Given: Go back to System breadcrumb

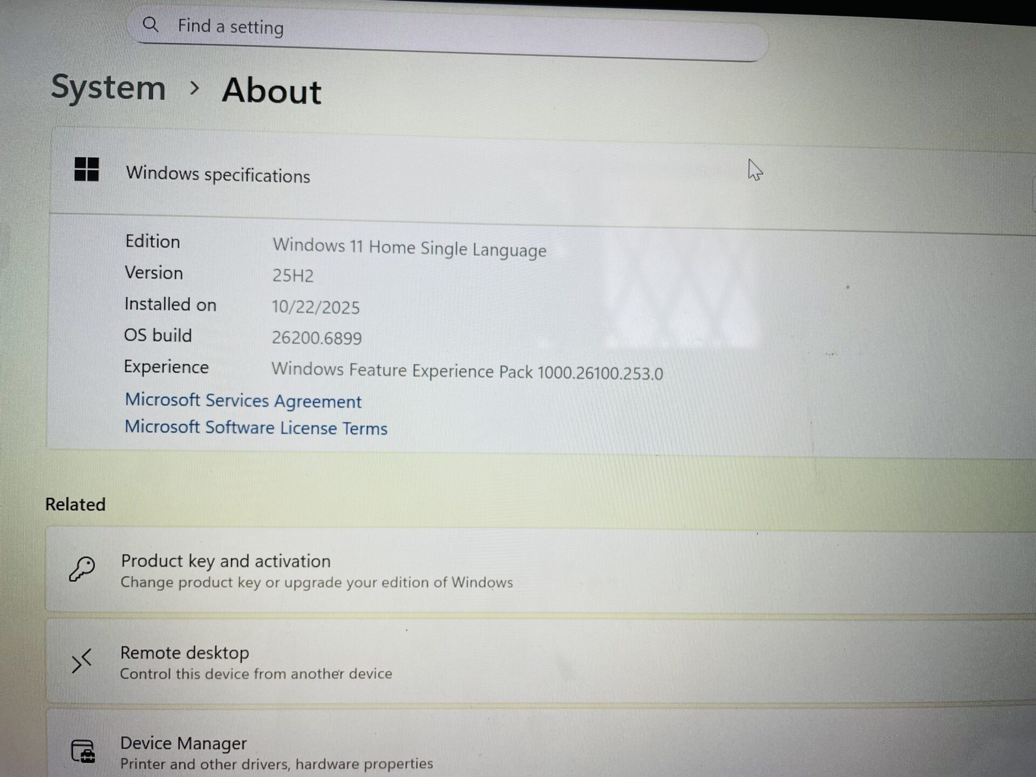Looking at the screenshot, I should point(108,87).
